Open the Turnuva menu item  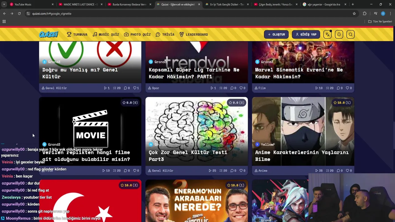coord(77,35)
